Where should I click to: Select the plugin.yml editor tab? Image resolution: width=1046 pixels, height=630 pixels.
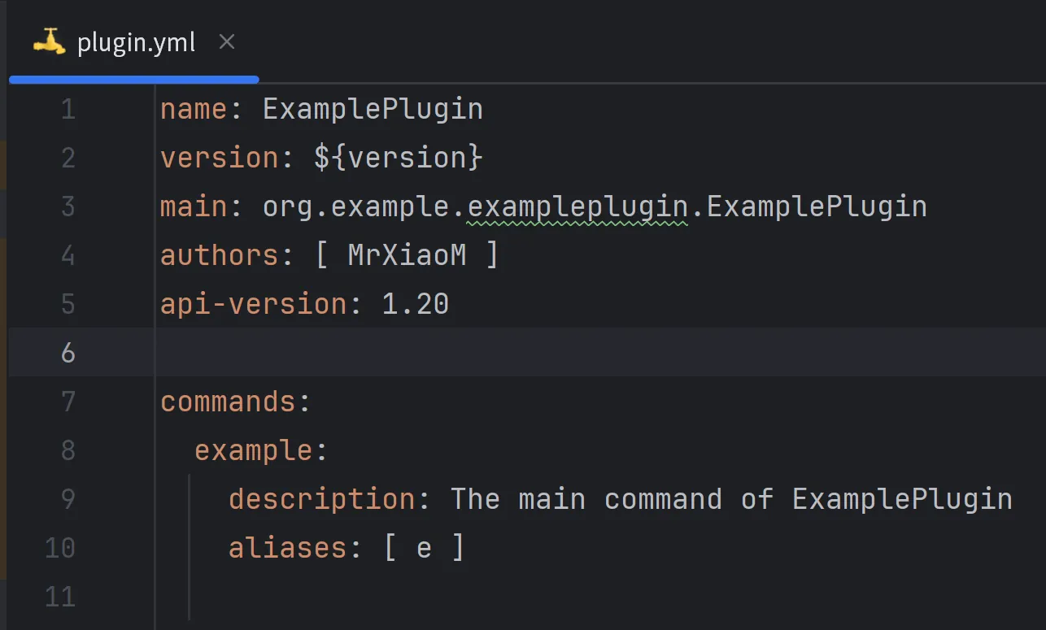pyautogui.click(x=134, y=42)
